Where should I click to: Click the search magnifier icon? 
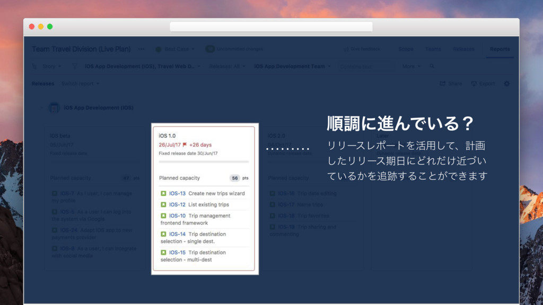[432, 66]
